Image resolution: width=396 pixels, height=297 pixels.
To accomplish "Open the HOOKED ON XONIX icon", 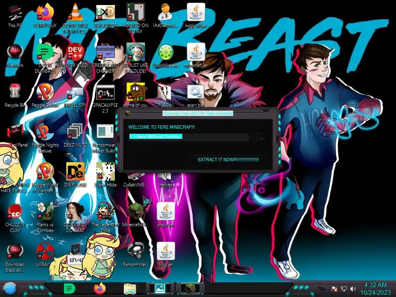I will 136,18.
